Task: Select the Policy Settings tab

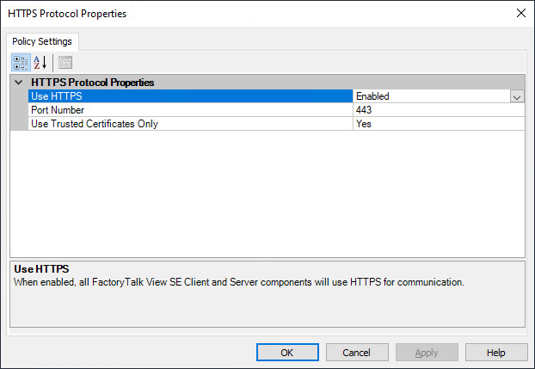Action: pyautogui.click(x=43, y=41)
